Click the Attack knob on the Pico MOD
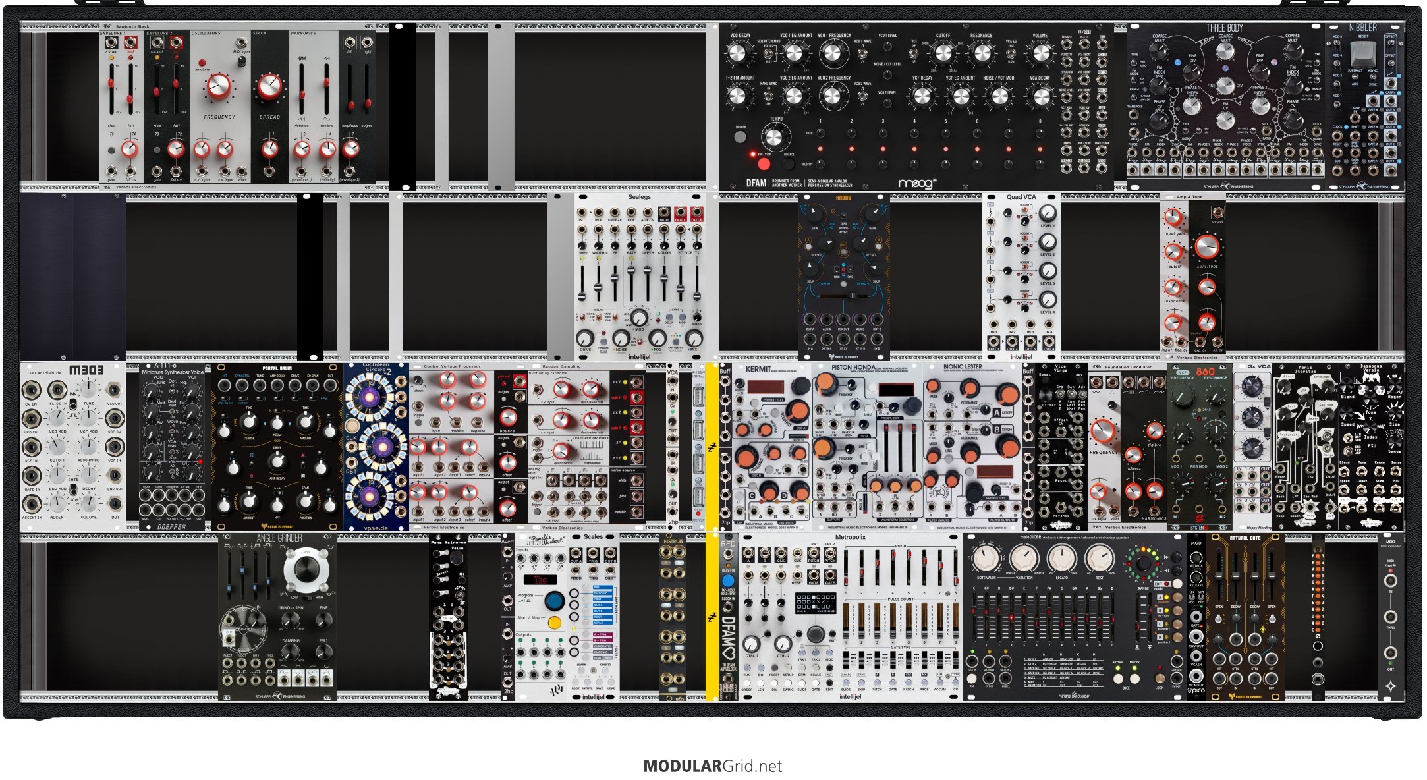The width and height of the screenshot is (1427, 780). click(1196, 557)
